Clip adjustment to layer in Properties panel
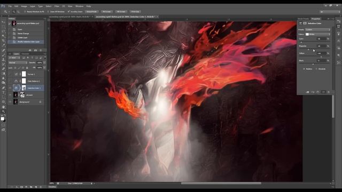The width and height of the screenshot is (342, 192). [x=307, y=92]
